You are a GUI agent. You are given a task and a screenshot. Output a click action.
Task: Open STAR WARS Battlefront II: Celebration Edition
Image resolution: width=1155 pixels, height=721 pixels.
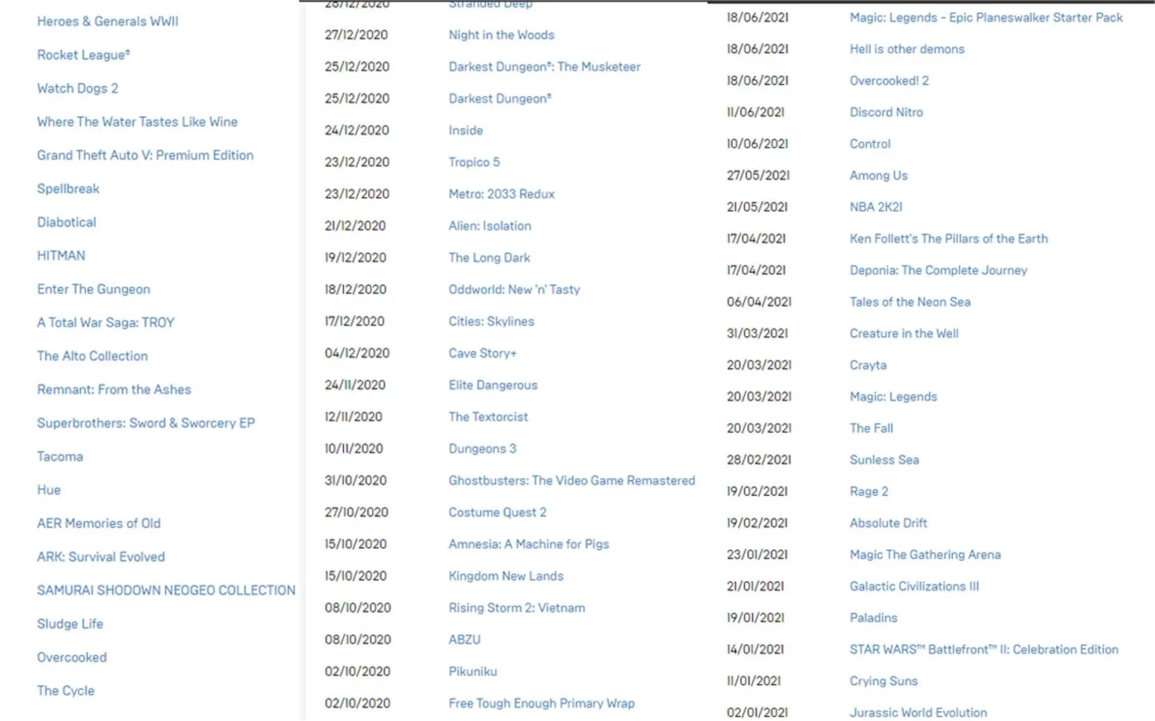984,649
